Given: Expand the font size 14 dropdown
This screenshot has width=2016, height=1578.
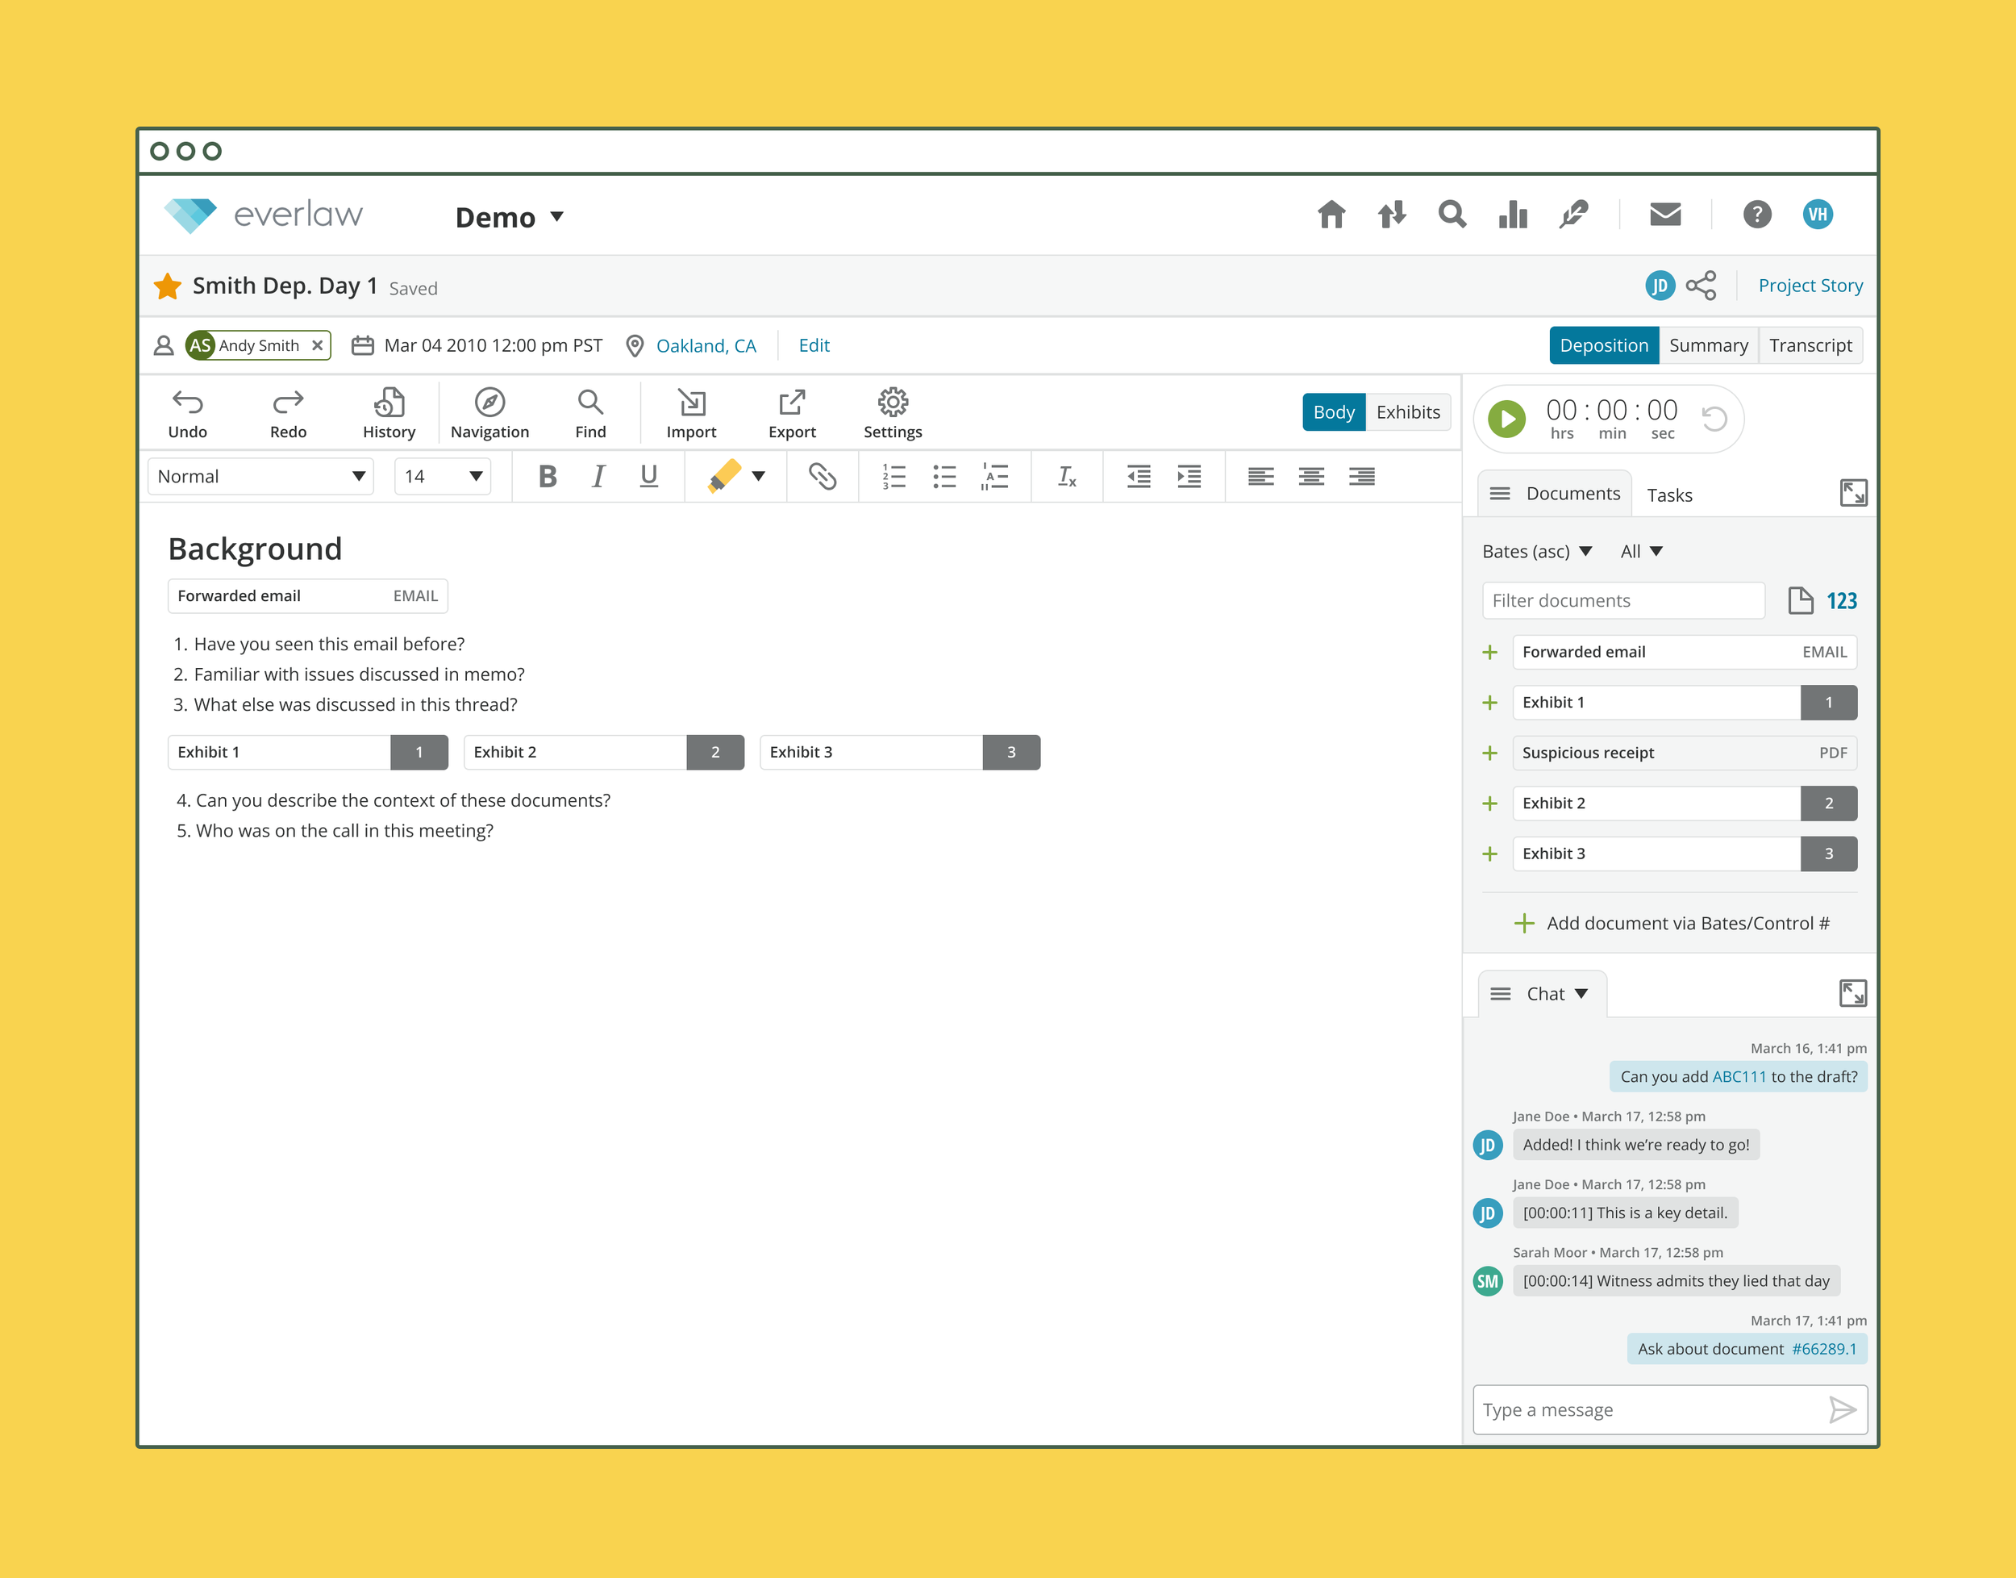Looking at the screenshot, I should tap(443, 477).
